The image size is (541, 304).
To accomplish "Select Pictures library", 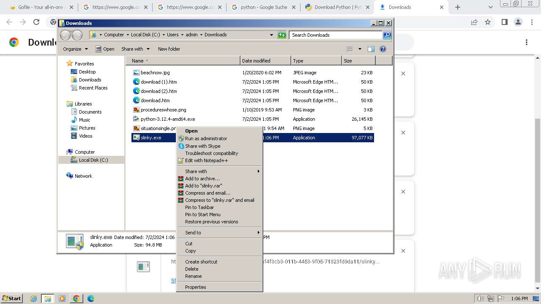I will pos(87,128).
